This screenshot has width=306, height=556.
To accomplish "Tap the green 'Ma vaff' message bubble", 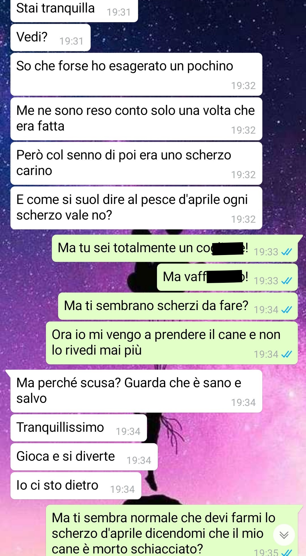I will click(x=227, y=277).
